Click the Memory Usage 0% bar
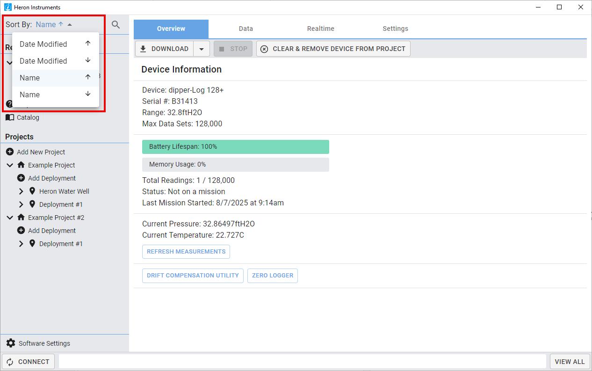The image size is (592, 371). [236, 165]
